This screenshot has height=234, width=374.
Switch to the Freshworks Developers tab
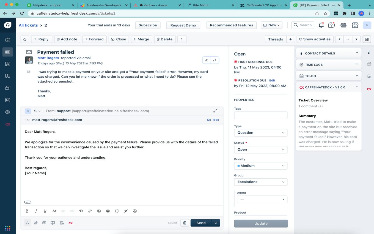(x=104, y=5)
